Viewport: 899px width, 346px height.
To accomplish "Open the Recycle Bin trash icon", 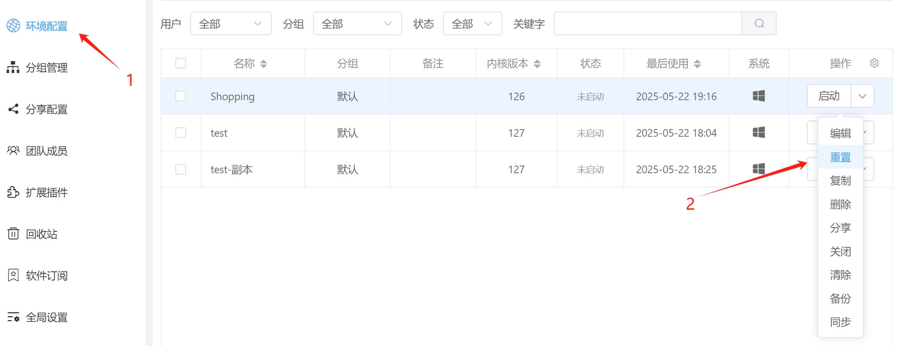I will [x=13, y=233].
